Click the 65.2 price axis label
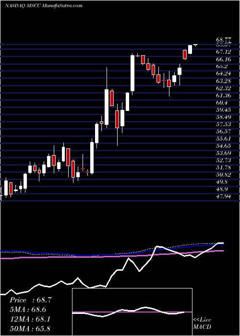This screenshot has width=240, height=336. (x=222, y=66)
